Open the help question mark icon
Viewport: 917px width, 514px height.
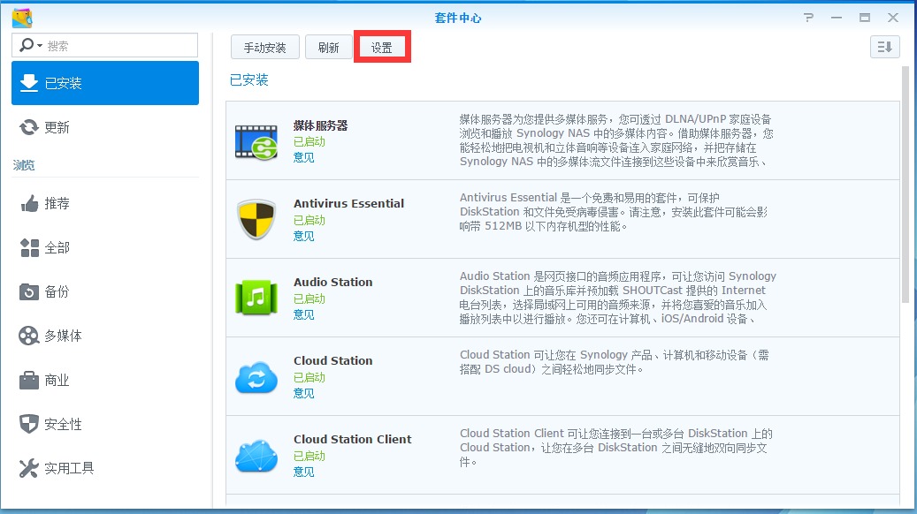808,18
